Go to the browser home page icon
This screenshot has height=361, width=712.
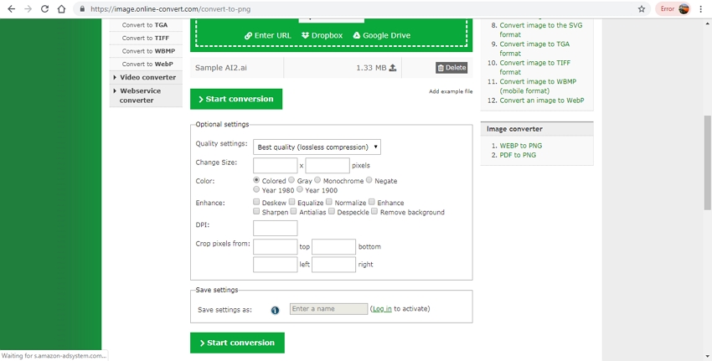(62, 9)
